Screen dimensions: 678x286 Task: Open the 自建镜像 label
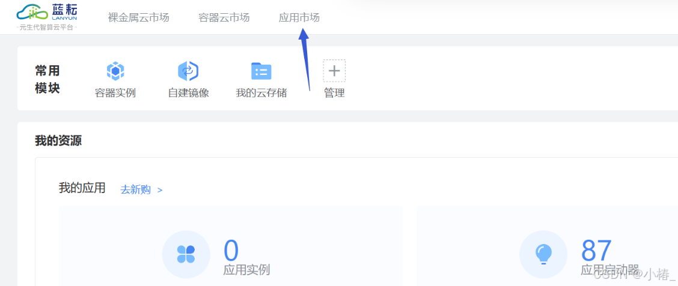point(189,93)
